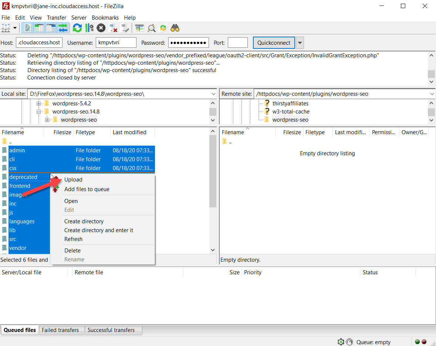436x346 pixels.
Task: Open the Server menu
Action: pyautogui.click(x=79, y=17)
